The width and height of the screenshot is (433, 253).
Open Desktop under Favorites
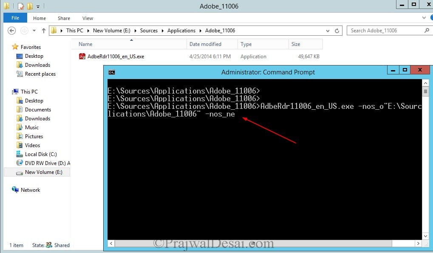click(x=34, y=56)
